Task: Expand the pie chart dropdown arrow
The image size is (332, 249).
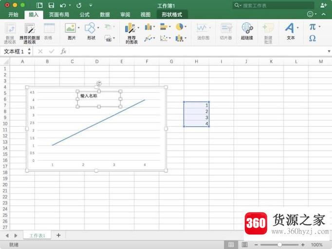Action: pyautogui.click(x=185, y=27)
